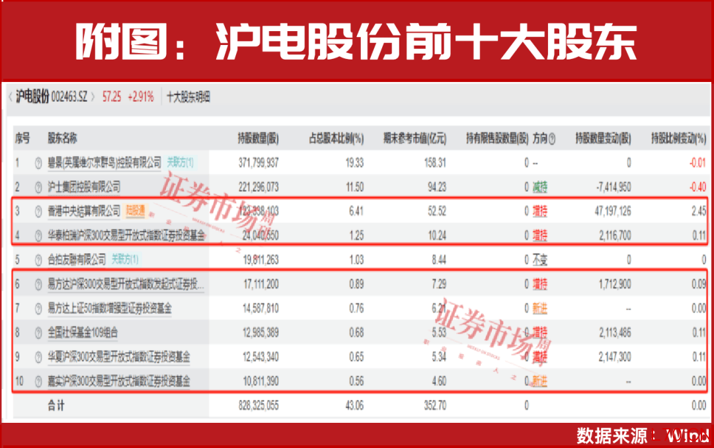Click the 关联方(1) tag beside 碧景 shareholder
The height and width of the screenshot is (448, 714).
click(x=180, y=163)
